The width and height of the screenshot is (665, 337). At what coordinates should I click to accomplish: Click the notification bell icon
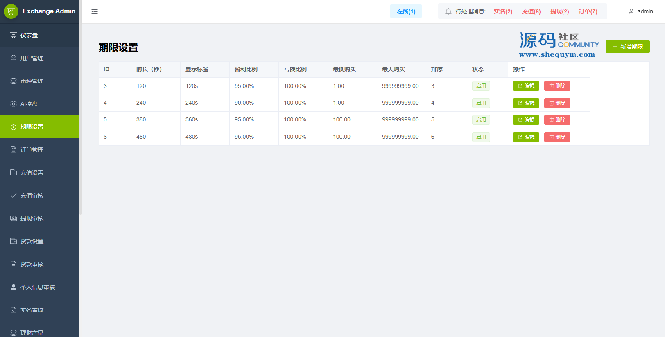tap(448, 11)
